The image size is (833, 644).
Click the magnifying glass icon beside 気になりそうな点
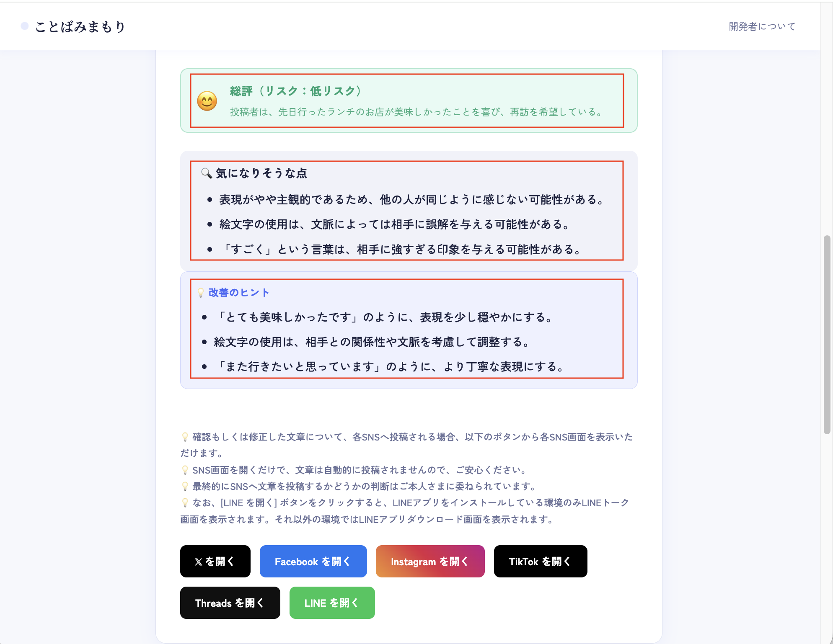point(206,173)
